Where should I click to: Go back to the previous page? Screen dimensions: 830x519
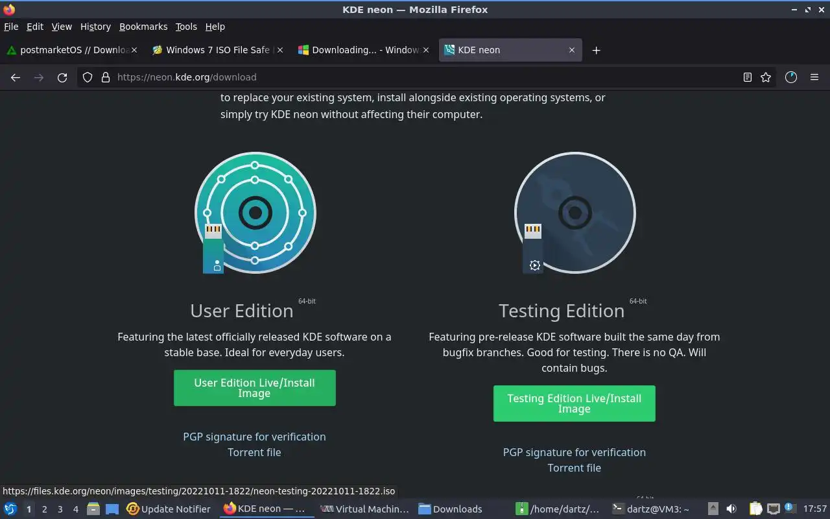click(16, 77)
